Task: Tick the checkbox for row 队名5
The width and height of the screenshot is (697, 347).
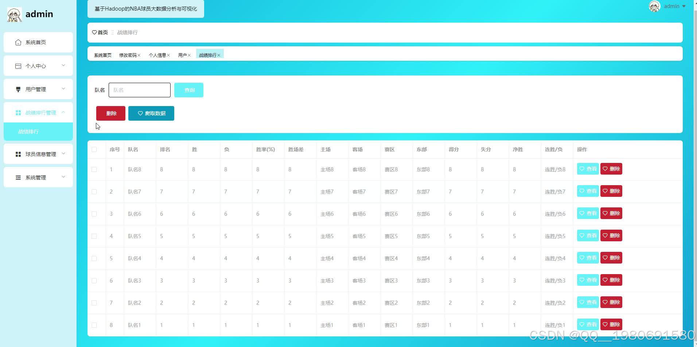Action: click(x=94, y=236)
